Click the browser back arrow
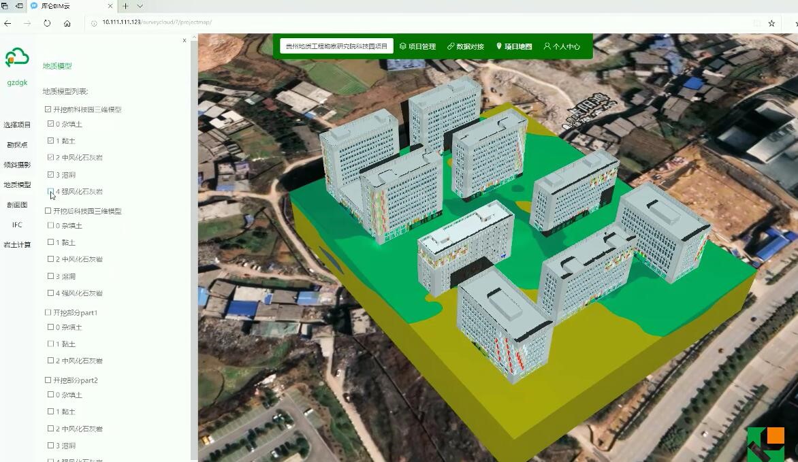This screenshot has width=798, height=462. click(x=7, y=23)
